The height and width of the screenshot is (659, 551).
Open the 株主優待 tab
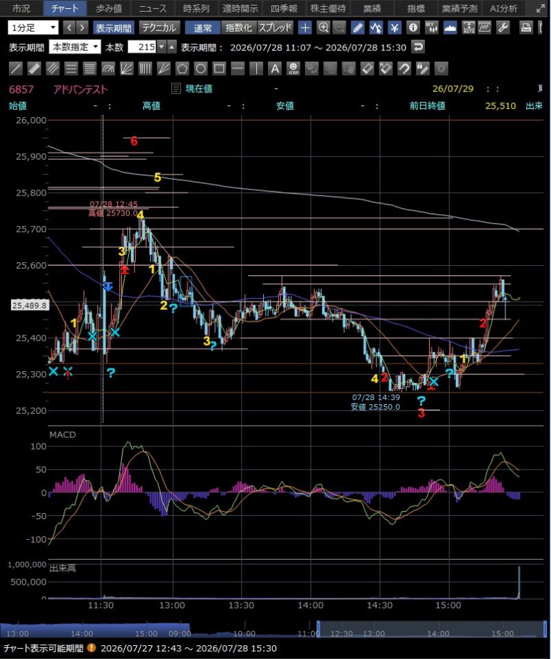[328, 8]
